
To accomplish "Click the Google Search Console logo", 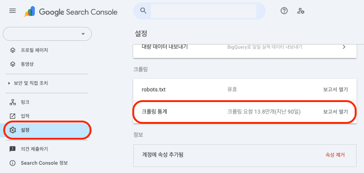I will [71, 12].
